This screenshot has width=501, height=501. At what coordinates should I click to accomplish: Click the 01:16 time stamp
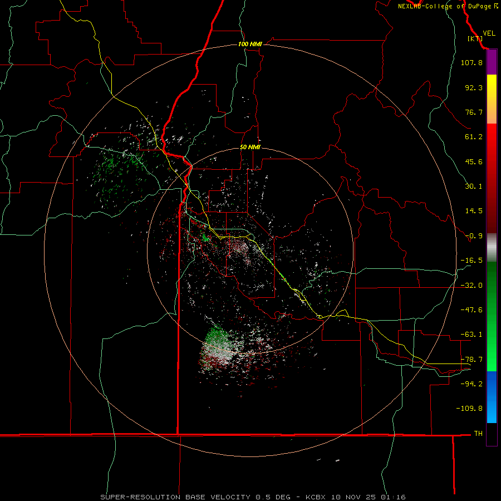(394, 497)
